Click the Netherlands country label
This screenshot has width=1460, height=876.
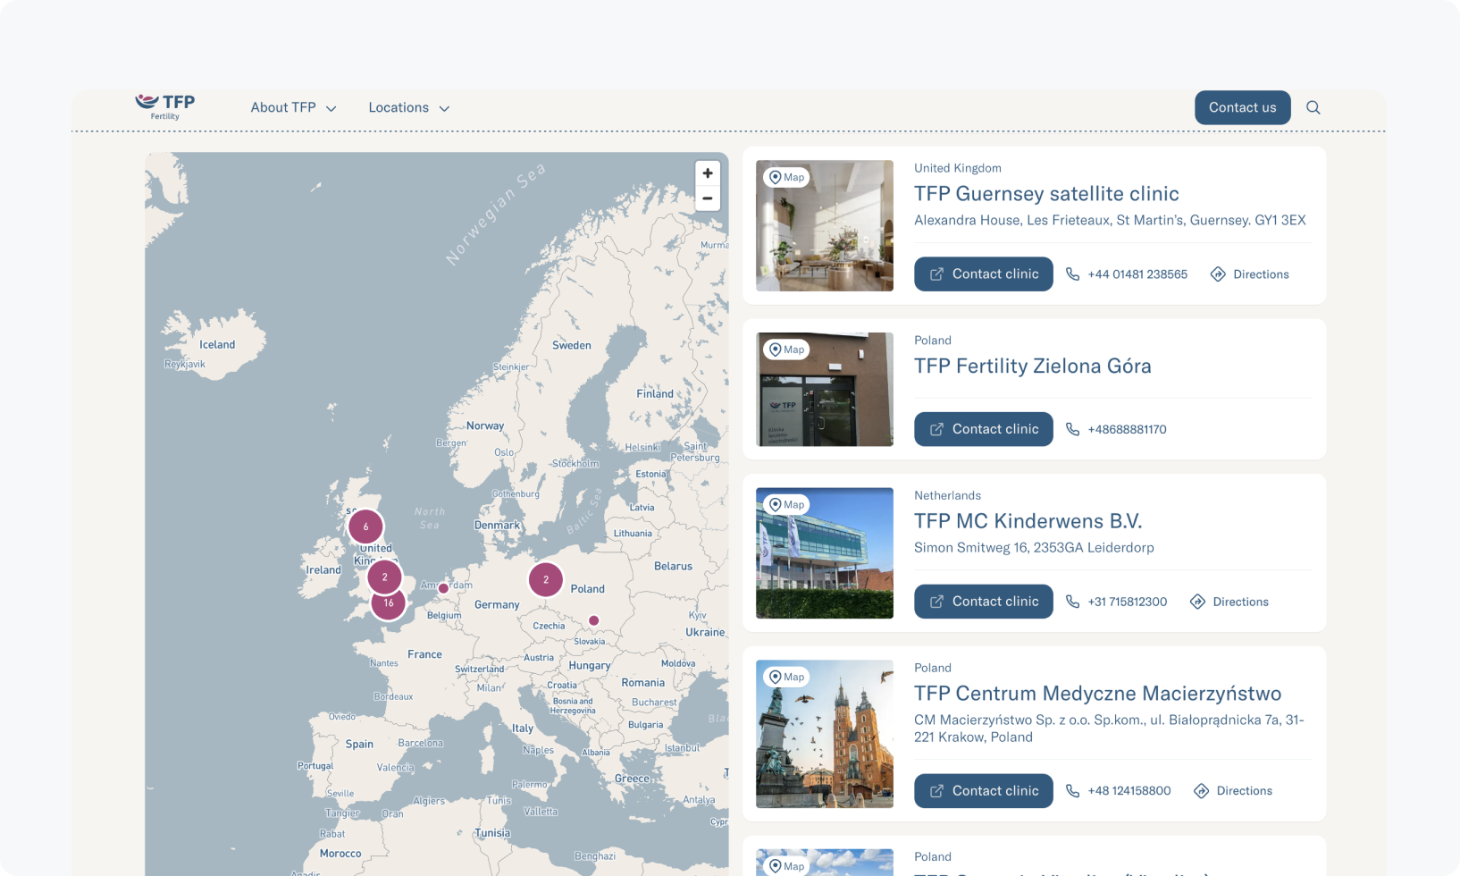[947, 495]
